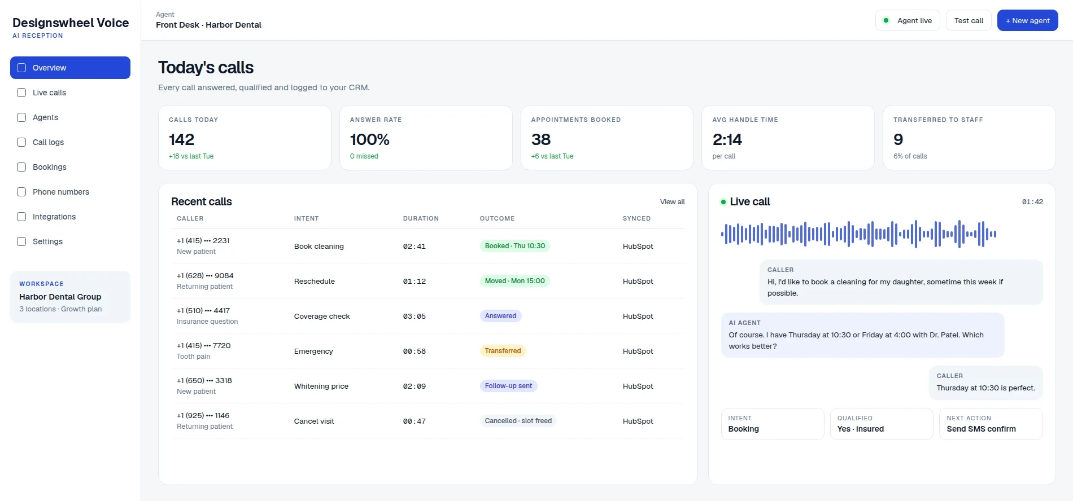Click the Transferred to Staff card
This screenshot has width=1073, height=501.
[969, 138]
